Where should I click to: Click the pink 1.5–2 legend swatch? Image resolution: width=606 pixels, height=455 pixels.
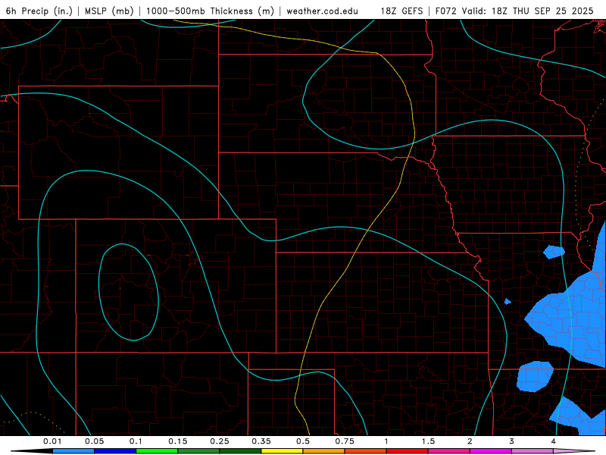[449, 451]
